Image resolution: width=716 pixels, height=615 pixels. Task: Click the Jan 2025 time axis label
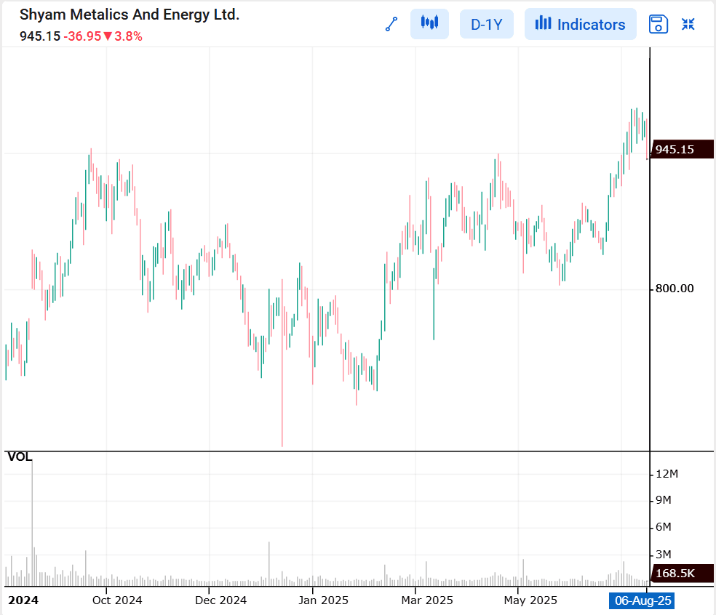tap(323, 600)
